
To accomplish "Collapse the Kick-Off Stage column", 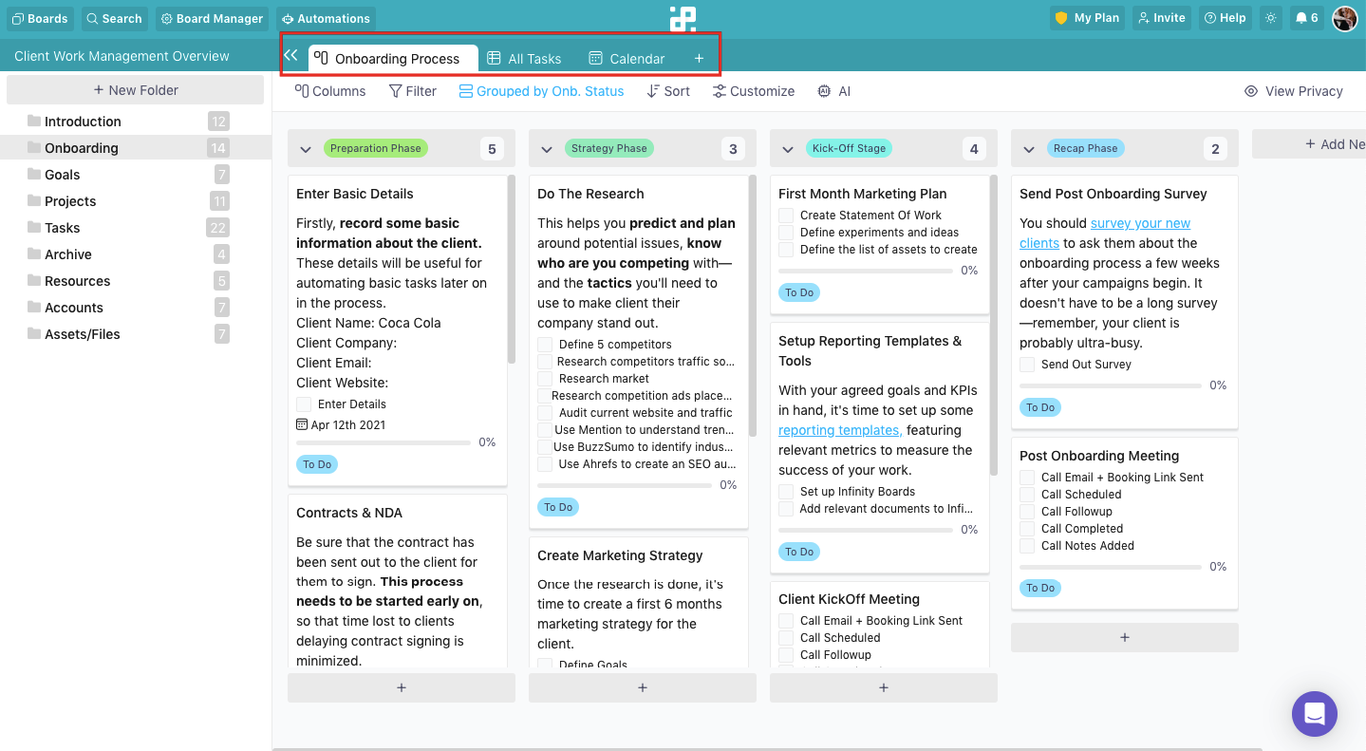I will (x=788, y=149).
